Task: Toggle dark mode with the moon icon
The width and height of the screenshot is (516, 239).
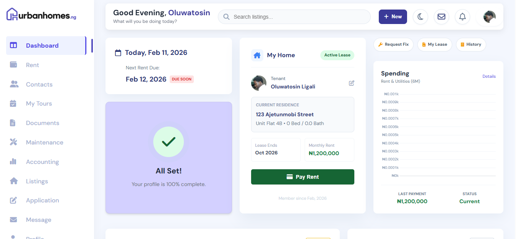Action: (420, 17)
